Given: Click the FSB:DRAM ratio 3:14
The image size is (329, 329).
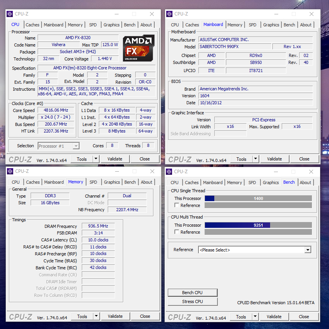Looking at the screenshot, I should (98, 233).
